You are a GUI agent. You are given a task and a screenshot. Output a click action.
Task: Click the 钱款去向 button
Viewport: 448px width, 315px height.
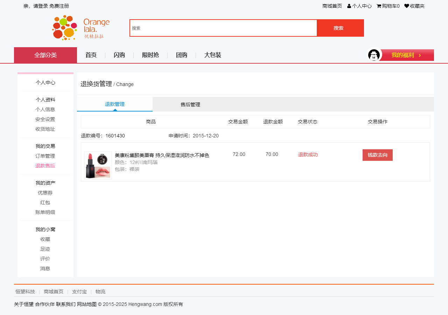pos(377,155)
